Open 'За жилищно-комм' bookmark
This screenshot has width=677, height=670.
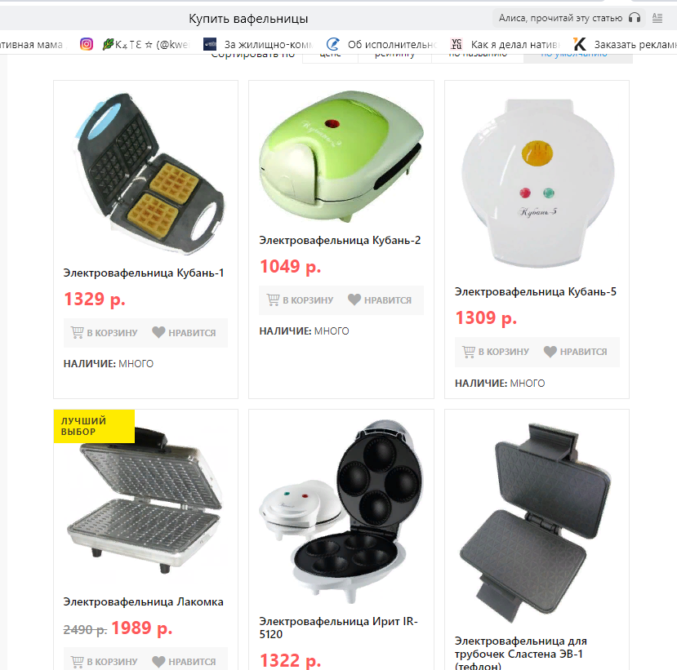point(258,44)
